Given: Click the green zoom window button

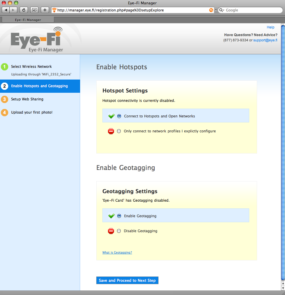Looking at the screenshot, I should 16,3.
